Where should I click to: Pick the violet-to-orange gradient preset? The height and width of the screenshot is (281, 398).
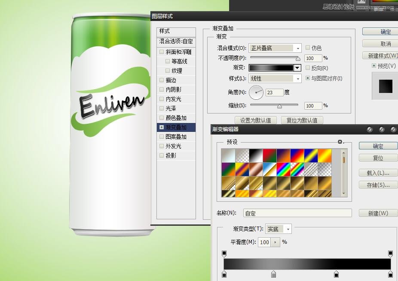pos(283,155)
